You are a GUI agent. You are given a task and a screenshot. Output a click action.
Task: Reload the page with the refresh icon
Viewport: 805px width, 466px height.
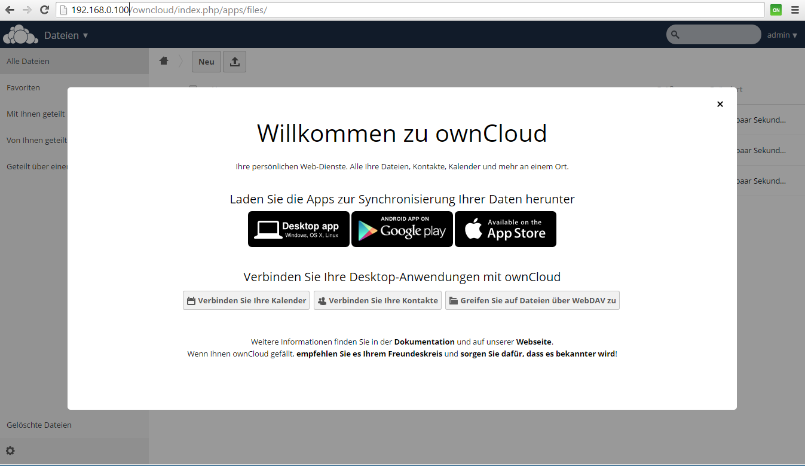click(44, 10)
